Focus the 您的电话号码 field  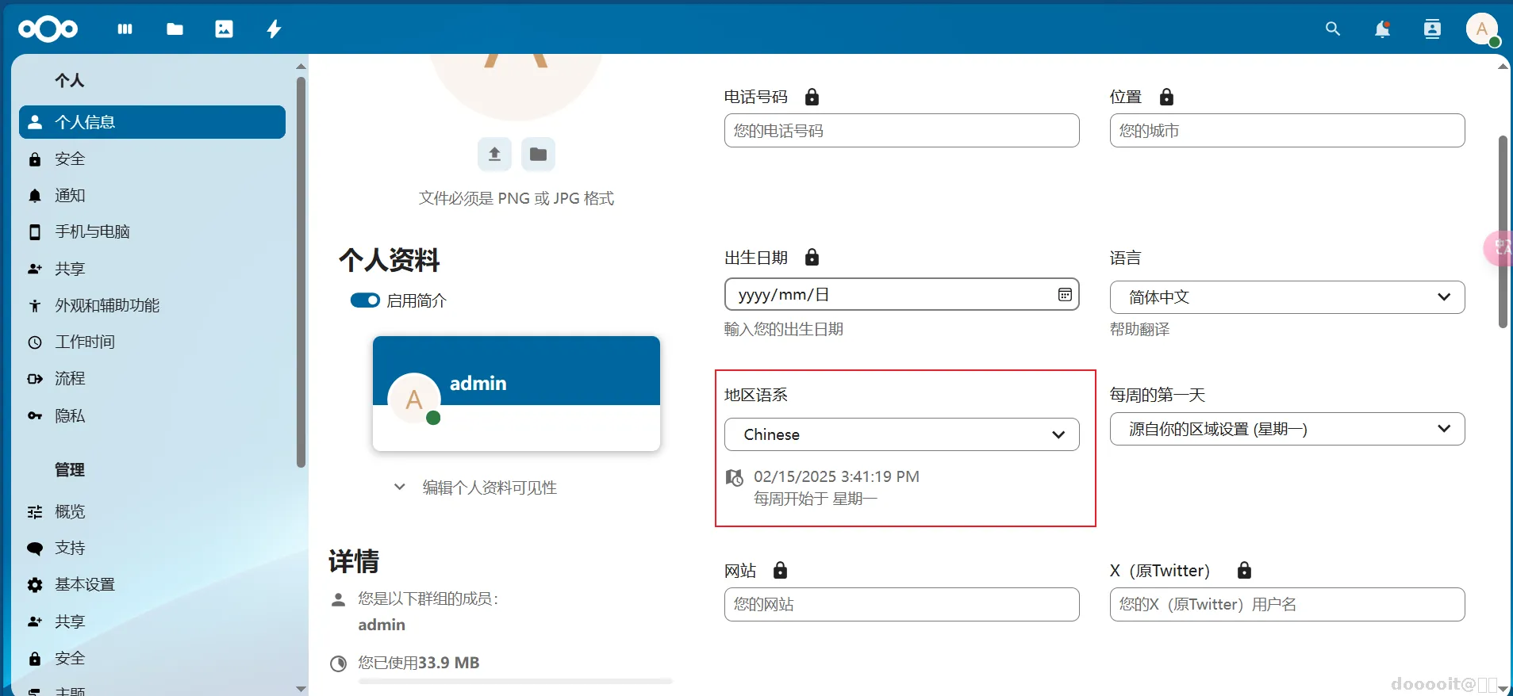[901, 130]
